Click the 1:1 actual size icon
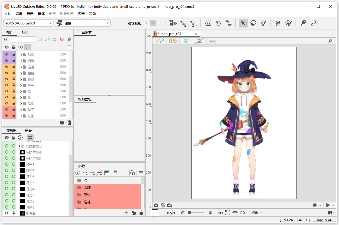 pyautogui.click(x=220, y=213)
